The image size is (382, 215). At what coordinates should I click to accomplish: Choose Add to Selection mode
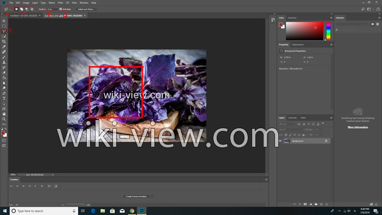click(x=21, y=9)
